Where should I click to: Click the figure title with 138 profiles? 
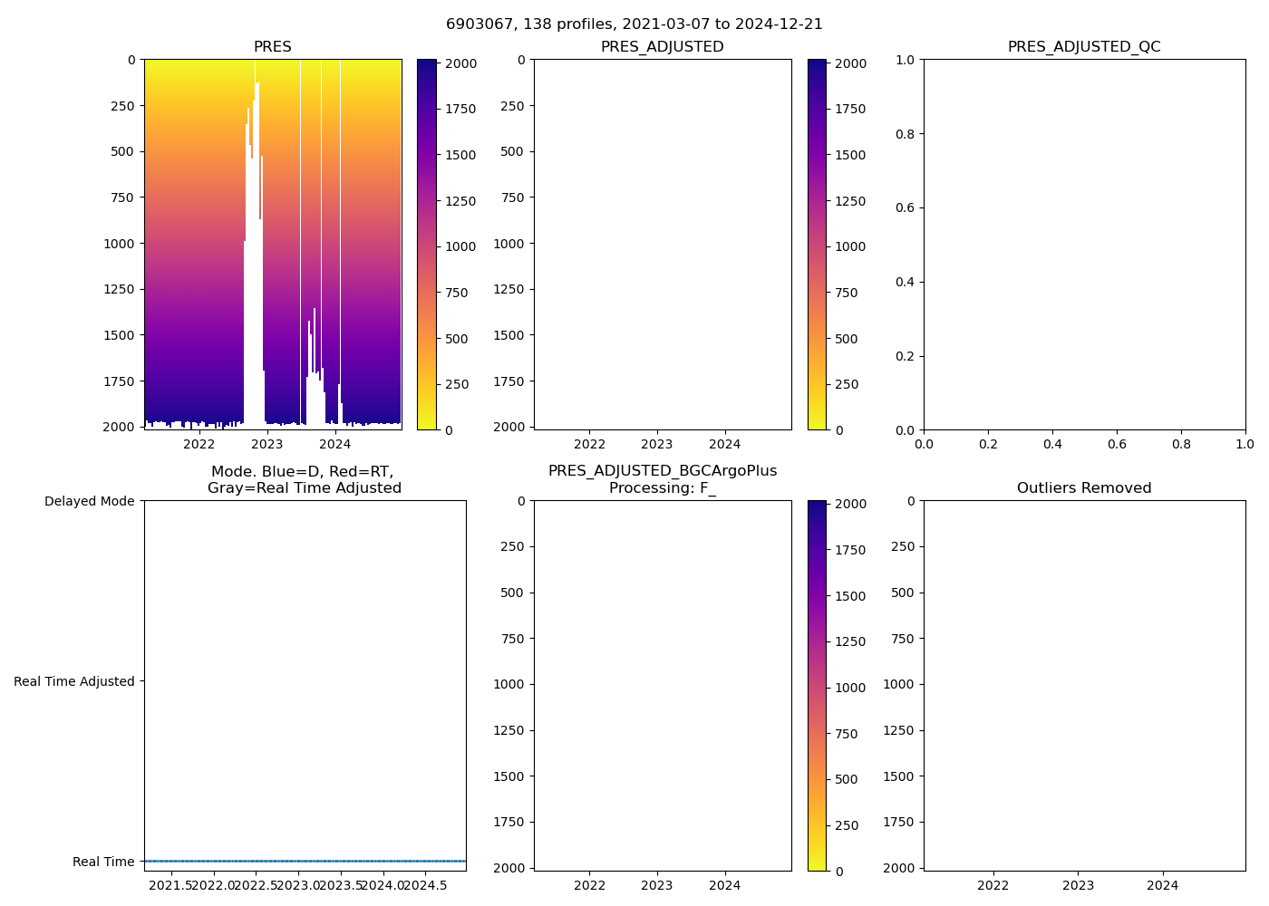(x=634, y=24)
